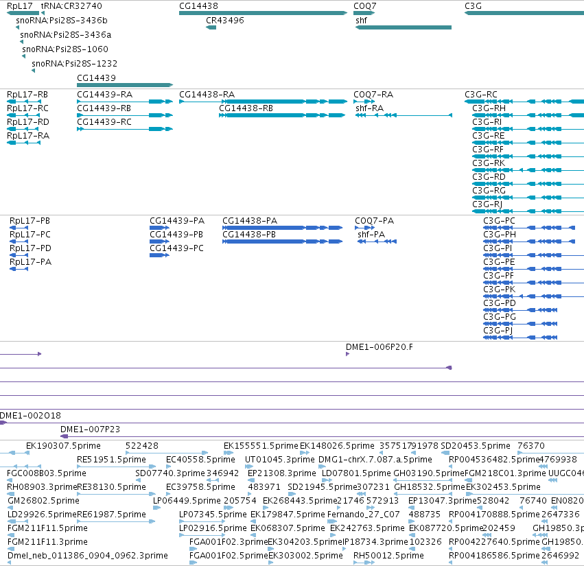Open the DME1-006P20.F clone label
The image size is (584, 566).
pos(379,347)
